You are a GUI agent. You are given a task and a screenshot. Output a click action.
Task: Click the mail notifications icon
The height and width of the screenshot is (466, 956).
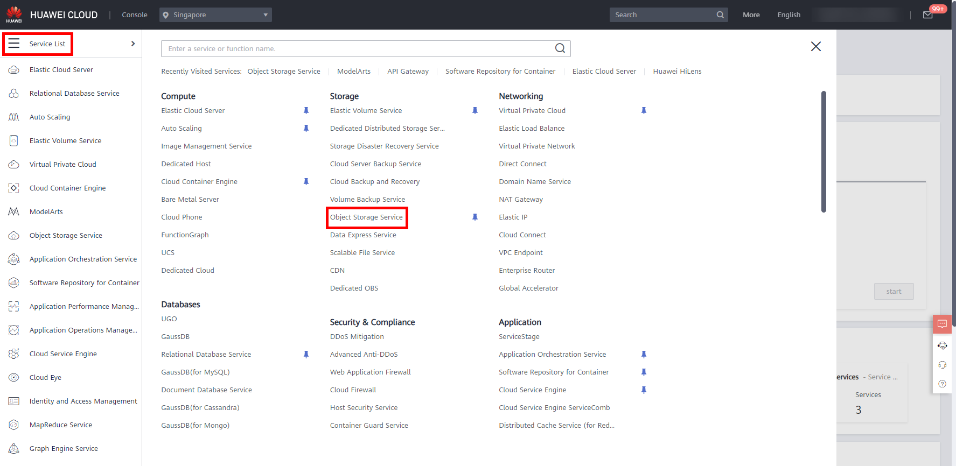[927, 15]
